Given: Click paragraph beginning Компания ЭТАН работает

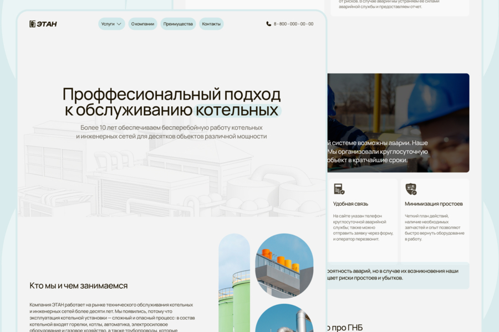Looking at the screenshot, I should pyautogui.click(x=112, y=318).
